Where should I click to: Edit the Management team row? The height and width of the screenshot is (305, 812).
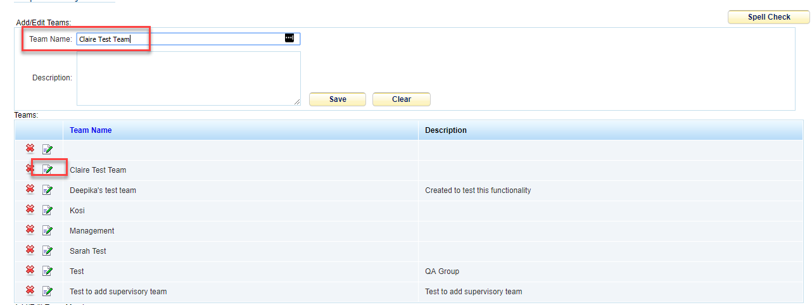coord(48,230)
